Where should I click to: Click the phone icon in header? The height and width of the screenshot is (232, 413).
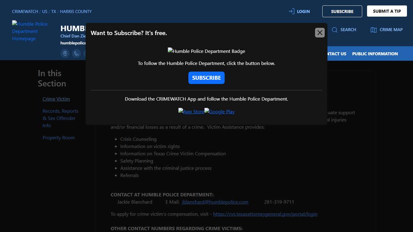(76, 53)
